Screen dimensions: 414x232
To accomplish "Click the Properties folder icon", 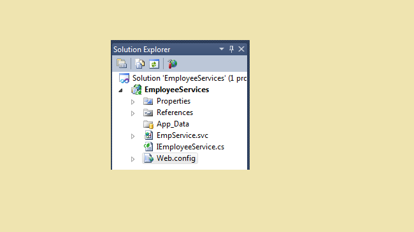I will [x=148, y=101].
